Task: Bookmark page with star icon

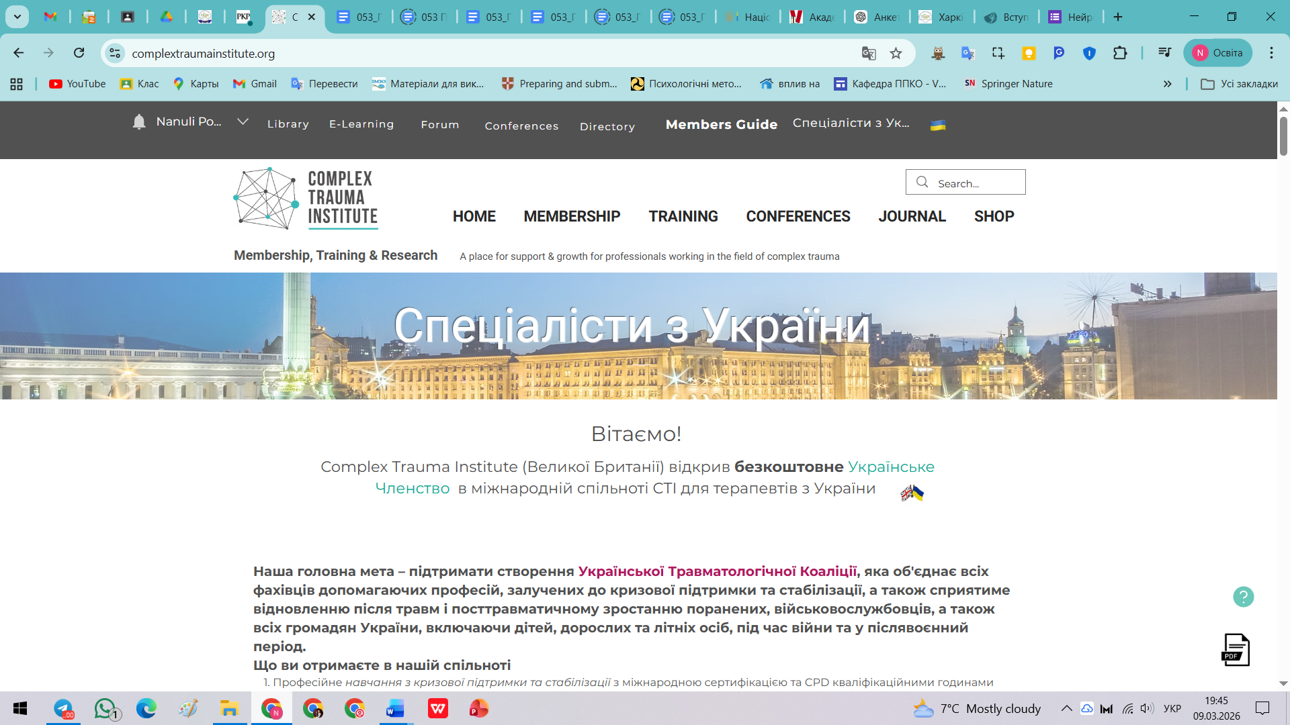Action: 896,53
